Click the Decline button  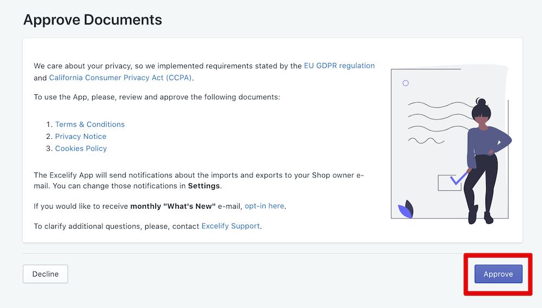46,274
